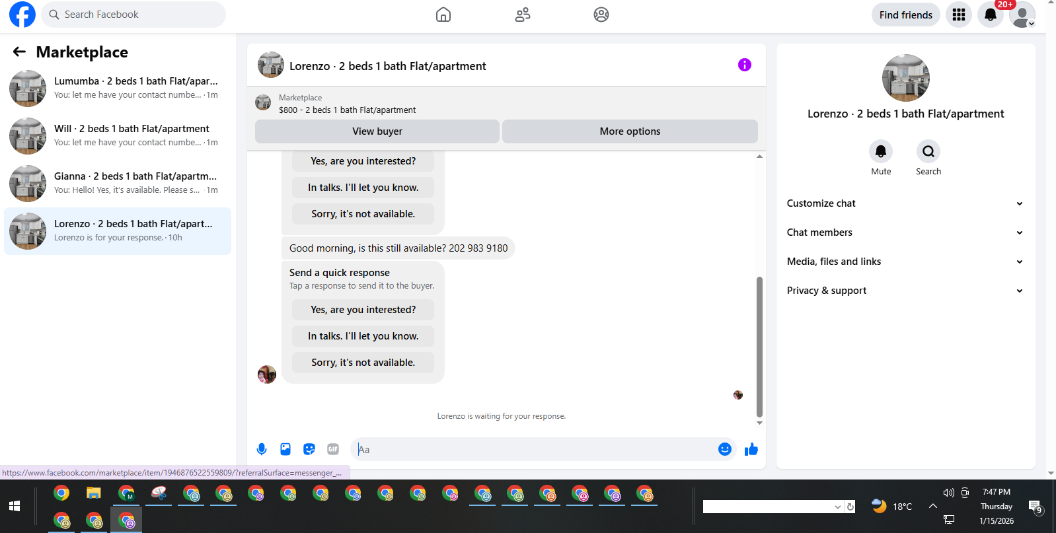Open the $800 - 2 beds listing link
This screenshot has width=1056, height=533.
coord(347,110)
